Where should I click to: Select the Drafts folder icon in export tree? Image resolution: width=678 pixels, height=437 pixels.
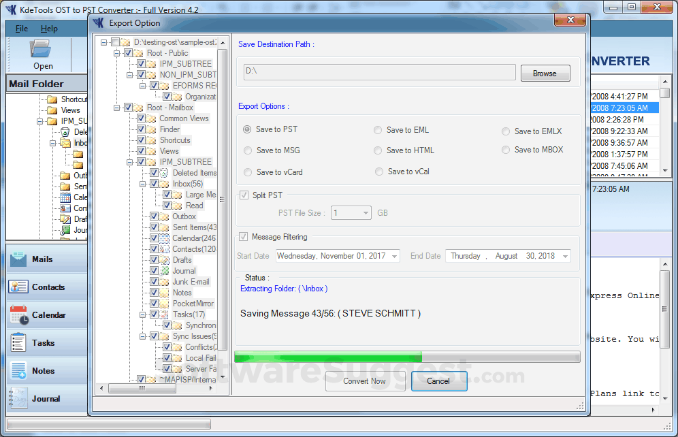tap(164, 260)
